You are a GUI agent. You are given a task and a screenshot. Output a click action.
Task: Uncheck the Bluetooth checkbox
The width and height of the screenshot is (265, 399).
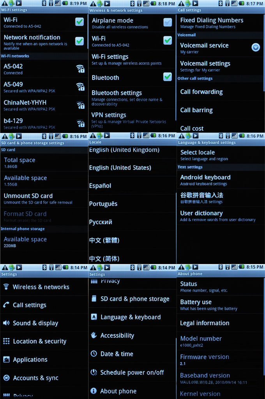pyautogui.click(x=168, y=77)
